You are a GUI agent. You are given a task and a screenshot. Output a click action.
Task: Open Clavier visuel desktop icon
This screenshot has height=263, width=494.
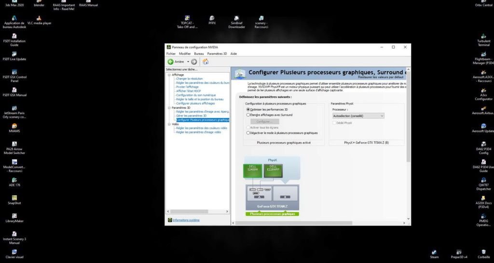pyautogui.click(x=14, y=254)
